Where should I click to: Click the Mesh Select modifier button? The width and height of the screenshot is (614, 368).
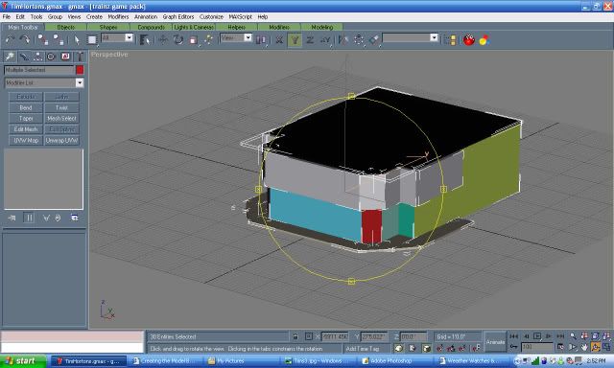pyautogui.click(x=61, y=119)
